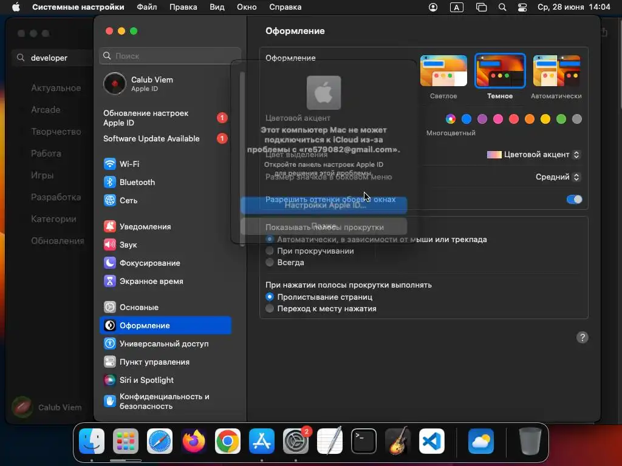Open Finder from the Dock
Viewport: 622px width, 466px height.
coord(92,441)
